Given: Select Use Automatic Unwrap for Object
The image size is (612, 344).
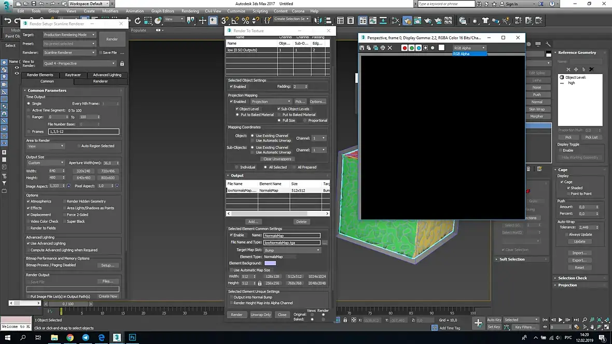Looking at the screenshot, I should coord(253,140).
